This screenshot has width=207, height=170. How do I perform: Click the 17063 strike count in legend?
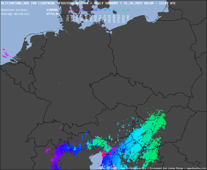pos(119,19)
